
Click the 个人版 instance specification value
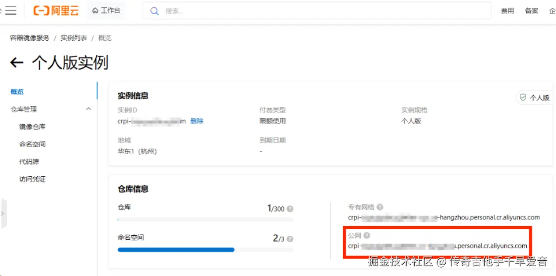pos(411,121)
